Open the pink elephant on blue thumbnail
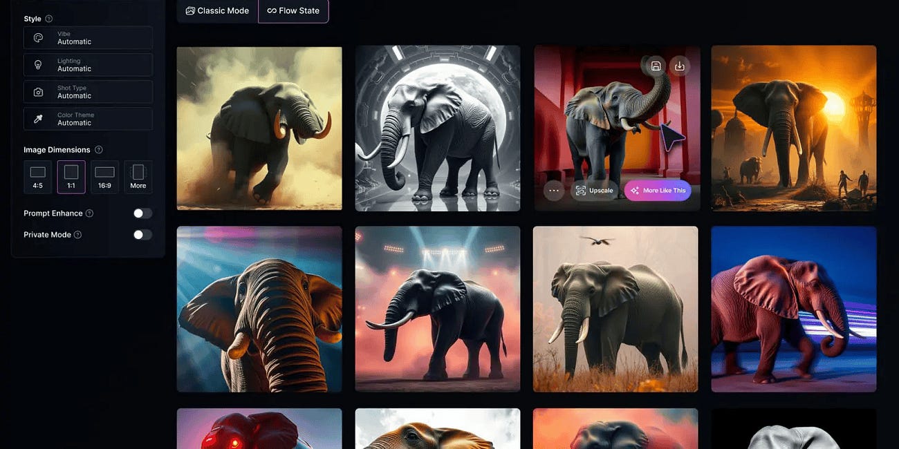The width and height of the screenshot is (899, 449). [794, 309]
